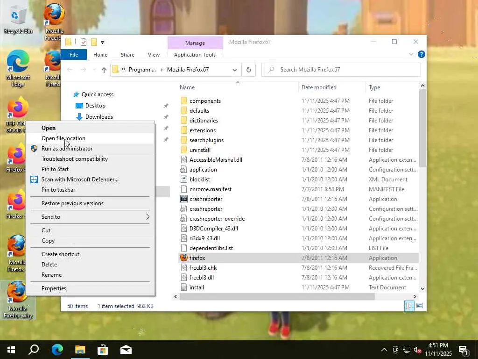Screen dimensions: 478x359
Task: Expand the address bar history dropdown
Action: click(x=235, y=70)
